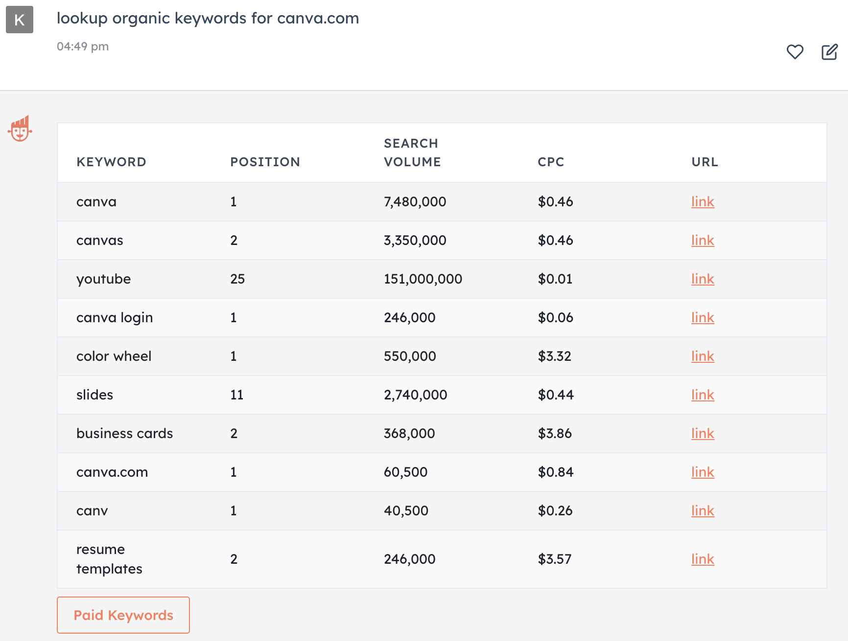Follow the link in canva.com row
The height and width of the screenshot is (641, 848).
[x=703, y=472]
